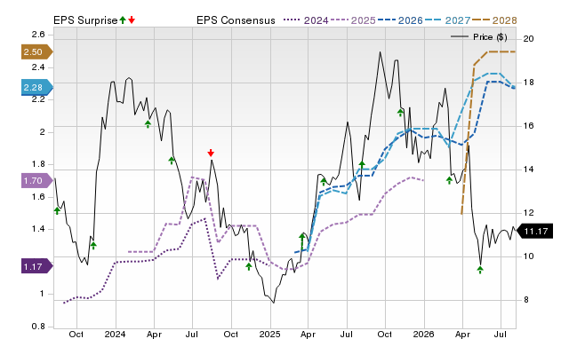Screen dimensions: 569x339
Task: Click the 1.6 label on the EPS axis
Action: pyautogui.click(x=38, y=197)
